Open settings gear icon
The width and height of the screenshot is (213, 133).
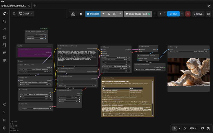point(5,128)
